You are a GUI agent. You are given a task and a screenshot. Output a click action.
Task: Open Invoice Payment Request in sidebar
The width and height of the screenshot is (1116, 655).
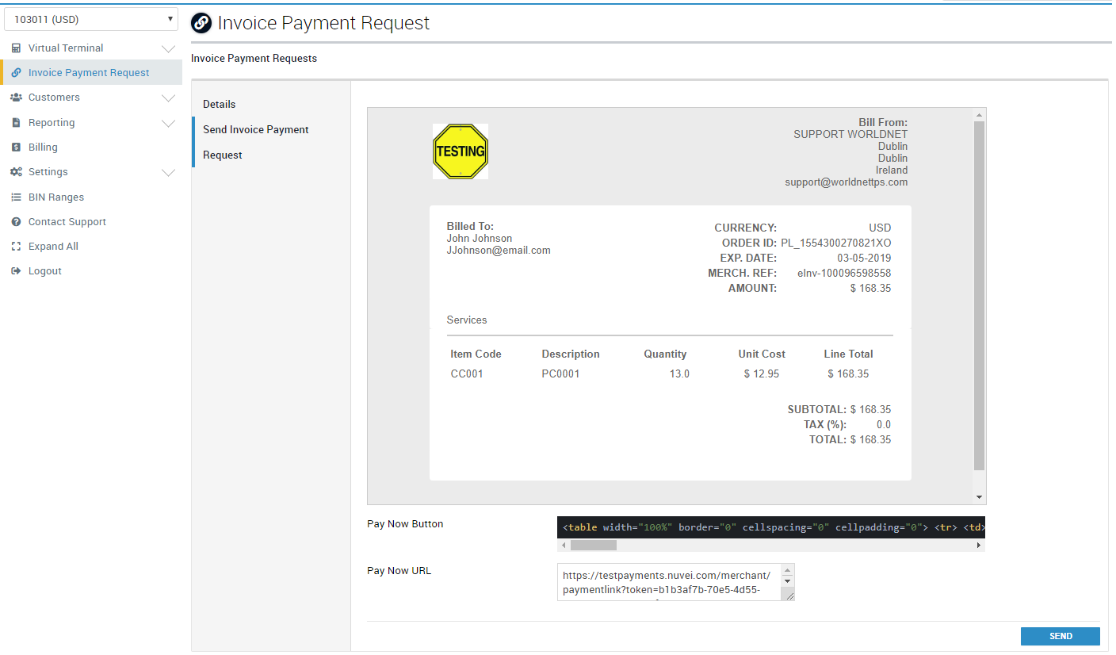coord(89,73)
